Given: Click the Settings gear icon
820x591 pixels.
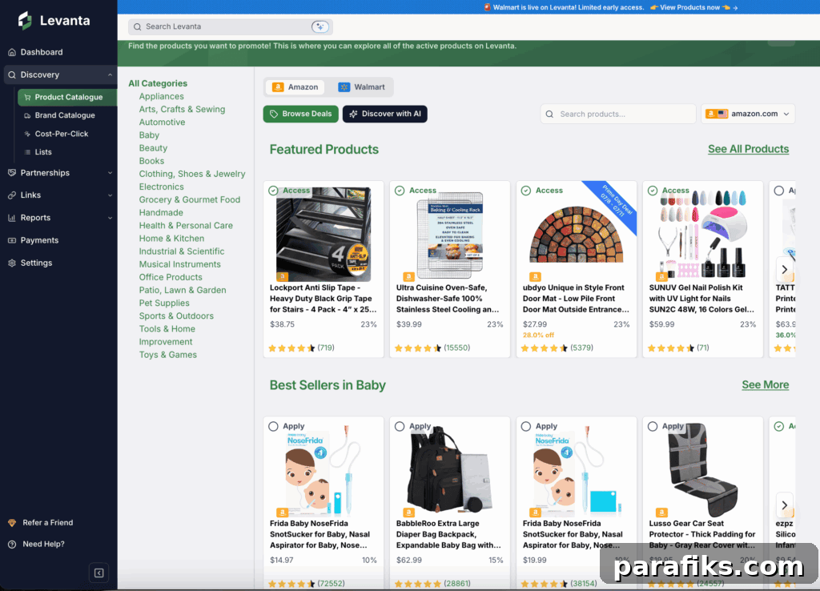Looking at the screenshot, I should [x=12, y=263].
